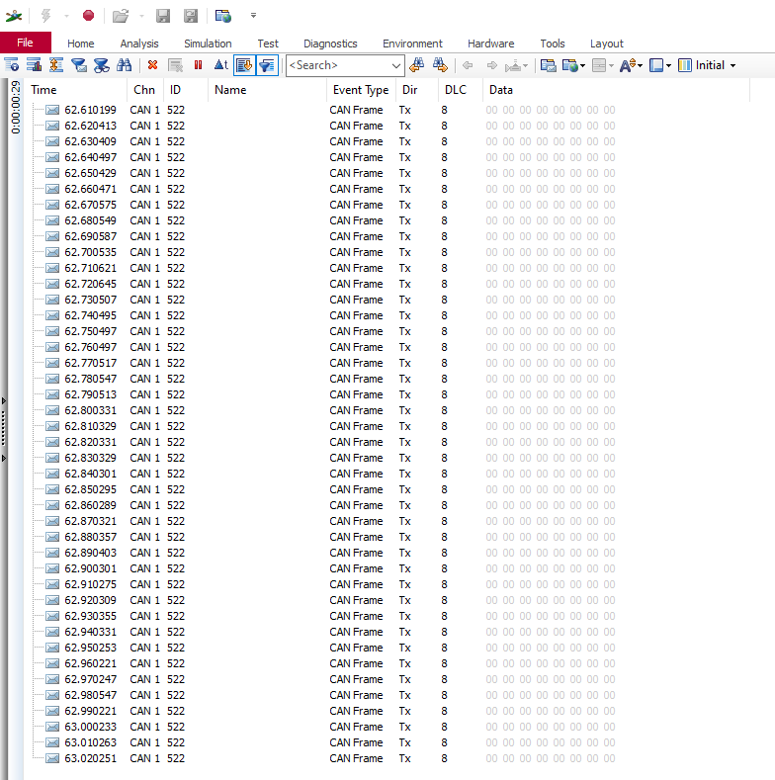Select the trace row at 62.800331
This screenshot has width=775, height=780.
point(387,410)
